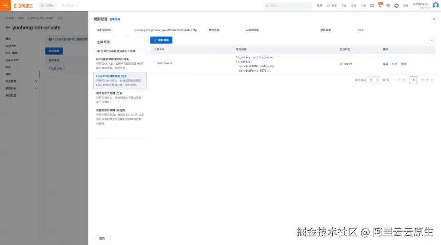This screenshot has height=245, width=441.
Task: Switch language via 简体
Action: pos(405,6)
